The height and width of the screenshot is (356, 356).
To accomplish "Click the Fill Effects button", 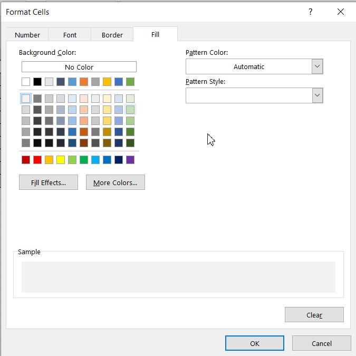I will (49, 182).
